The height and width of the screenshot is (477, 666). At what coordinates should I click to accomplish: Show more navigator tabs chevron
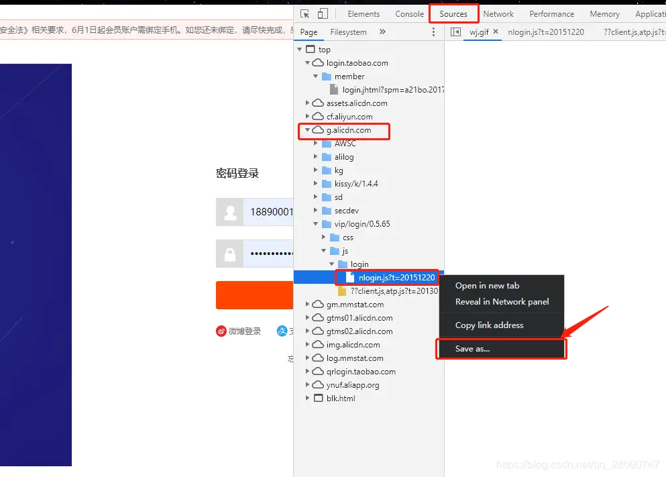point(382,32)
